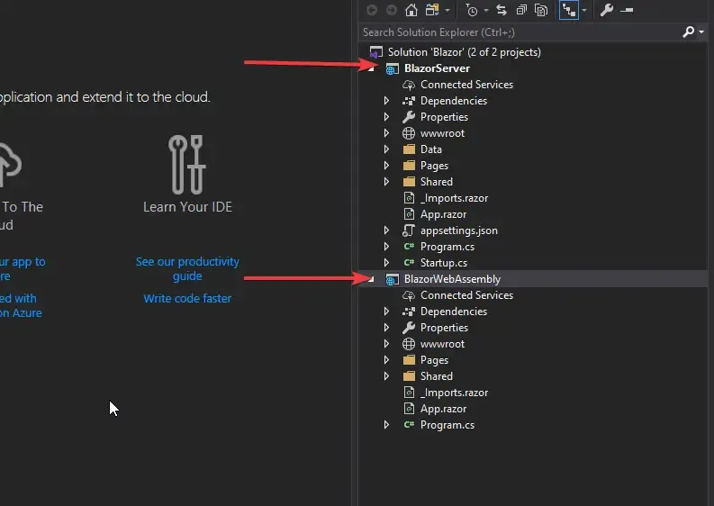The width and height of the screenshot is (714, 506).
Task: Click the Data folder icon
Action: click(x=409, y=149)
